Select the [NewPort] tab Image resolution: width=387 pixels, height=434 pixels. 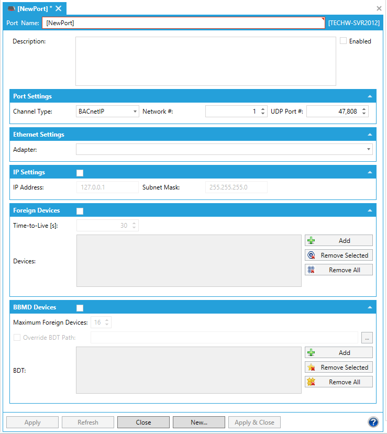click(30, 8)
